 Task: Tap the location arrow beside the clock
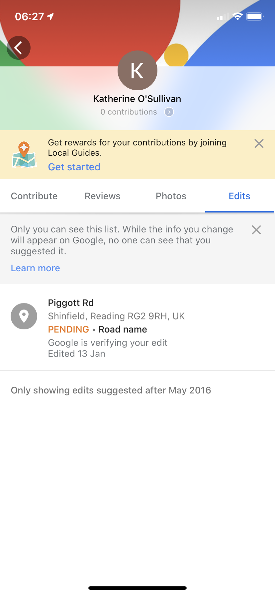click(50, 16)
